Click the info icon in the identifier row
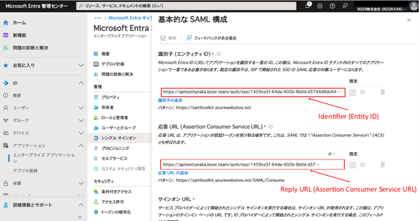Screen dimensions: 419x221 [362, 92]
